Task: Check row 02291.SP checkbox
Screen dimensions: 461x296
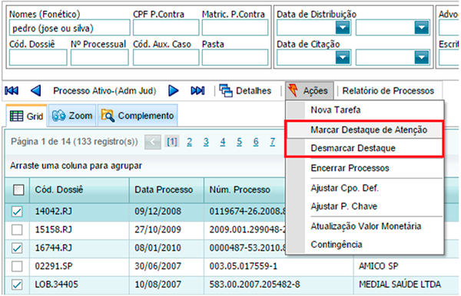Action: click(x=17, y=266)
